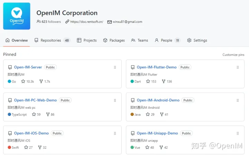Click the 86 forks on Open-IM-PC-Web-Demo
The height and width of the screenshot is (157, 249).
coord(50,114)
